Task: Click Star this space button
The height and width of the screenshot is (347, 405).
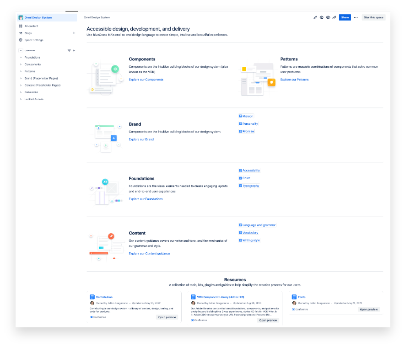Action: pos(373,17)
